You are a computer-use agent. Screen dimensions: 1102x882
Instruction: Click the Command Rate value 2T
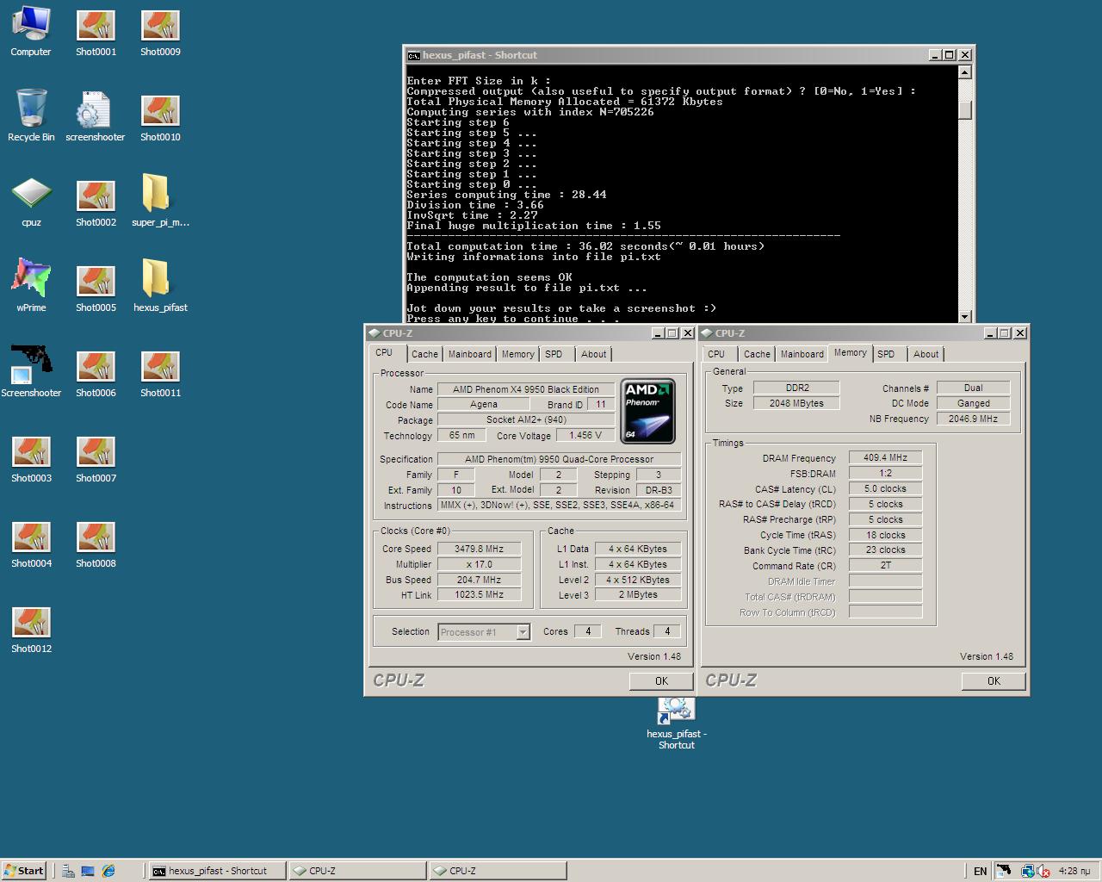click(886, 566)
